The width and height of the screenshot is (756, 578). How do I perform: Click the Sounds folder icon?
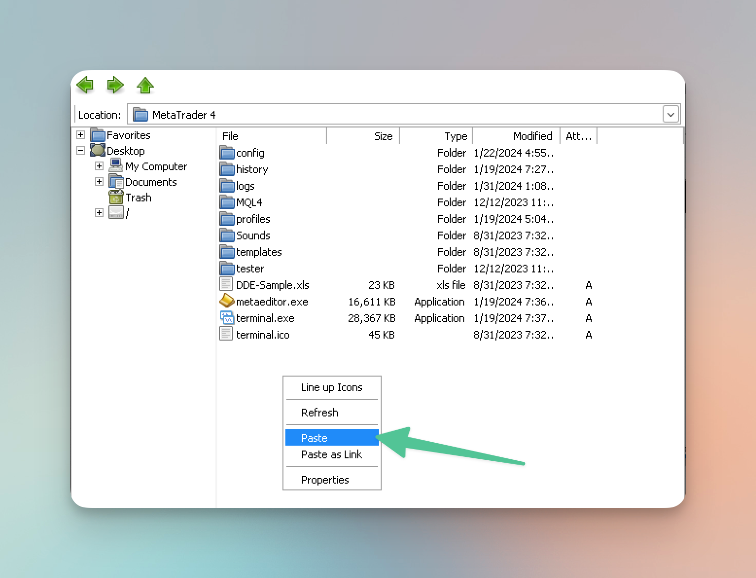[x=227, y=235]
